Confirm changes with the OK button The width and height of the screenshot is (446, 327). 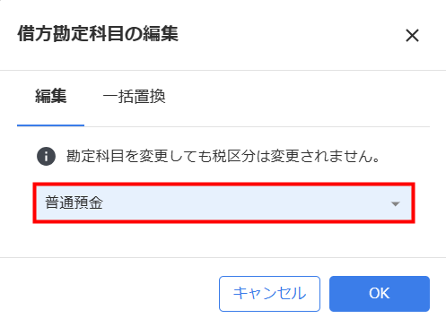point(380,294)
